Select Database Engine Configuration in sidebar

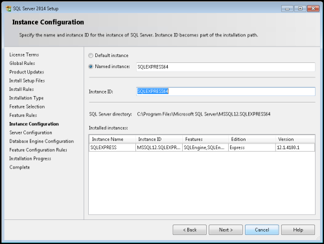(x=41, y=141)
